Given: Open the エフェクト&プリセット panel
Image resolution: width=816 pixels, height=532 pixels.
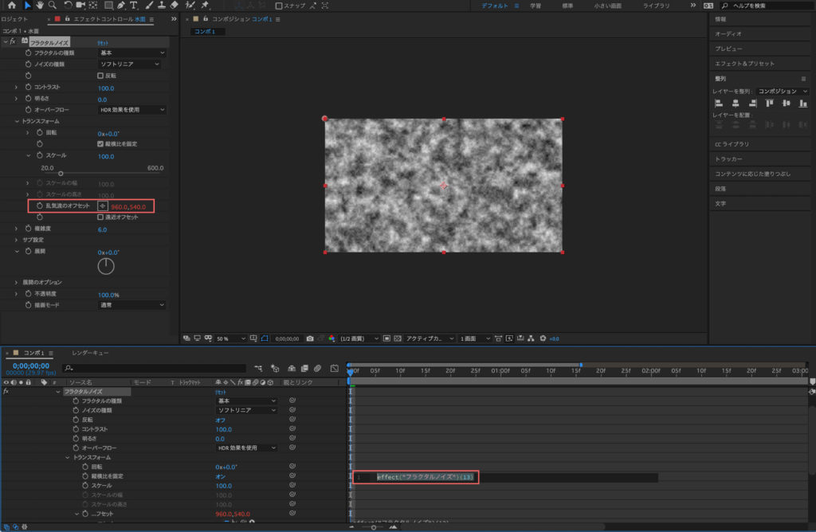Looking at the screenshot, I should pyautogui.click(x=744, y=64).
